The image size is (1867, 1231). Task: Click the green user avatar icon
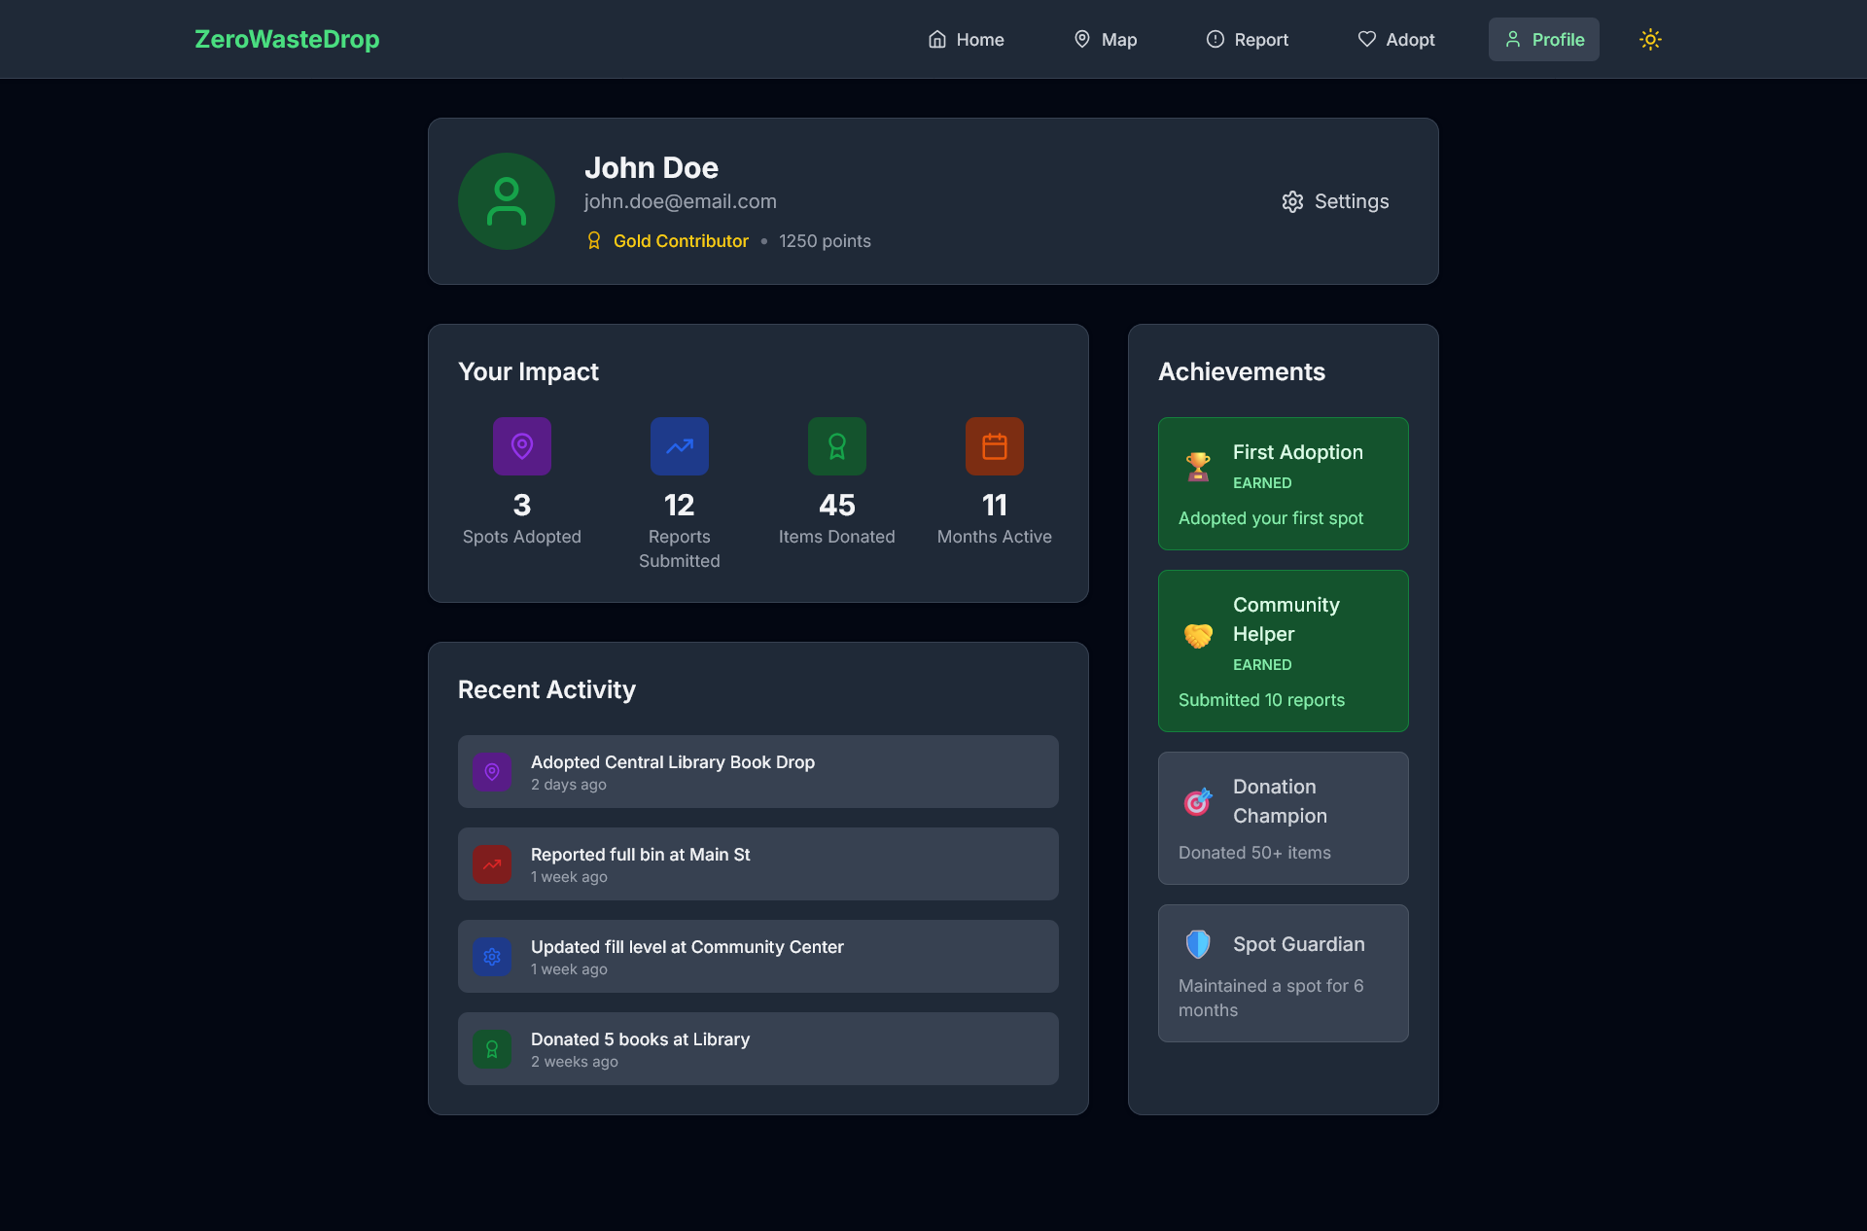tap(507, 201)
